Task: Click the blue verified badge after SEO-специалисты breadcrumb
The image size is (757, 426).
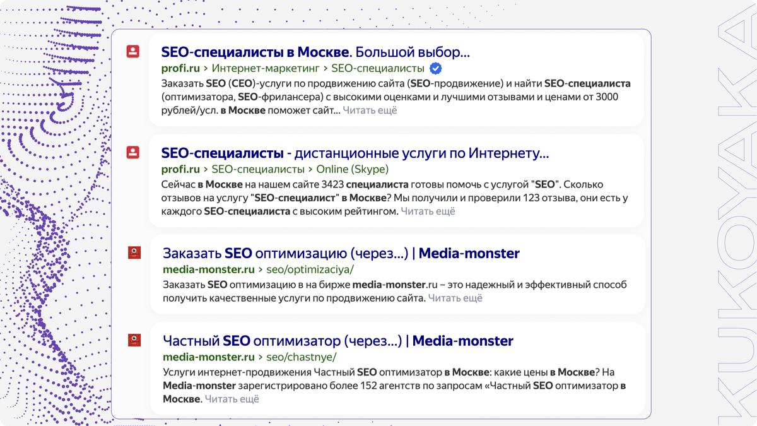Action: point(435,68)
